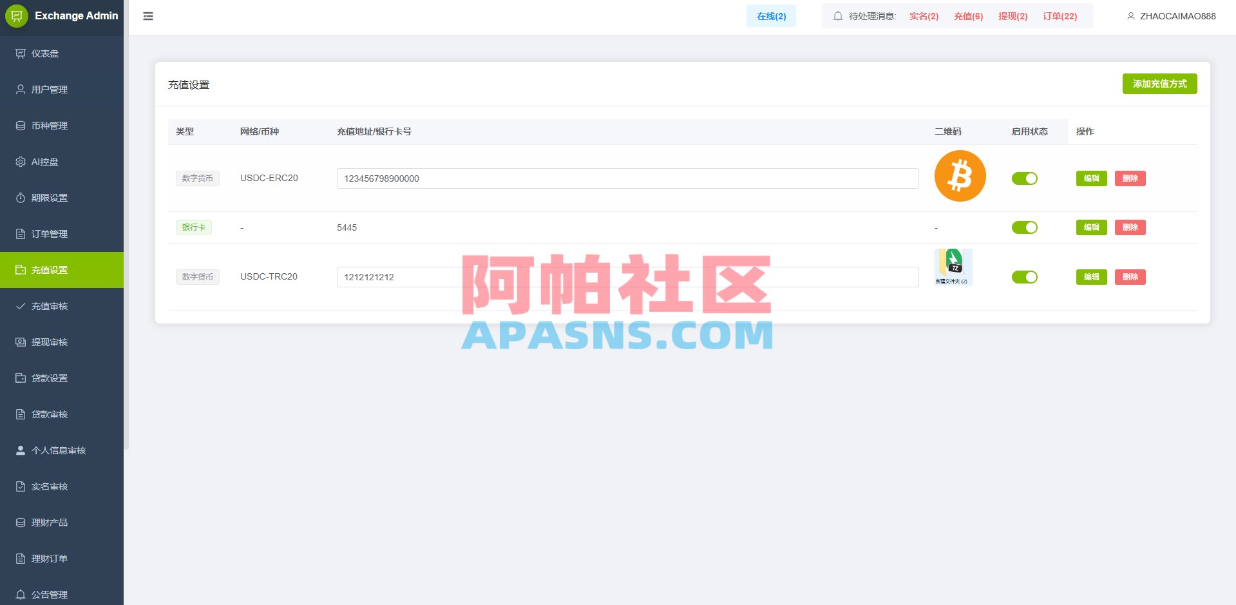Open 个人信息审核 in sidebar
1236x605 pixels.
(62, 450)
